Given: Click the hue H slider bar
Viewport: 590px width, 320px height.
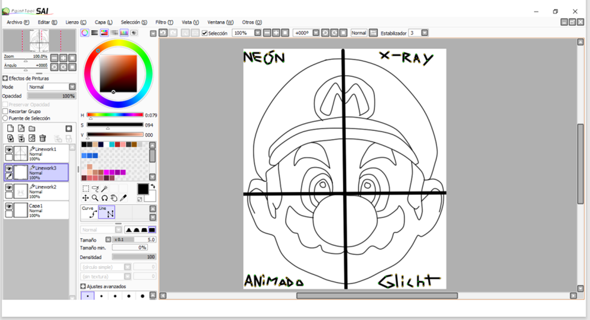Looking at the screenshot, I should (x=115, y=115).
